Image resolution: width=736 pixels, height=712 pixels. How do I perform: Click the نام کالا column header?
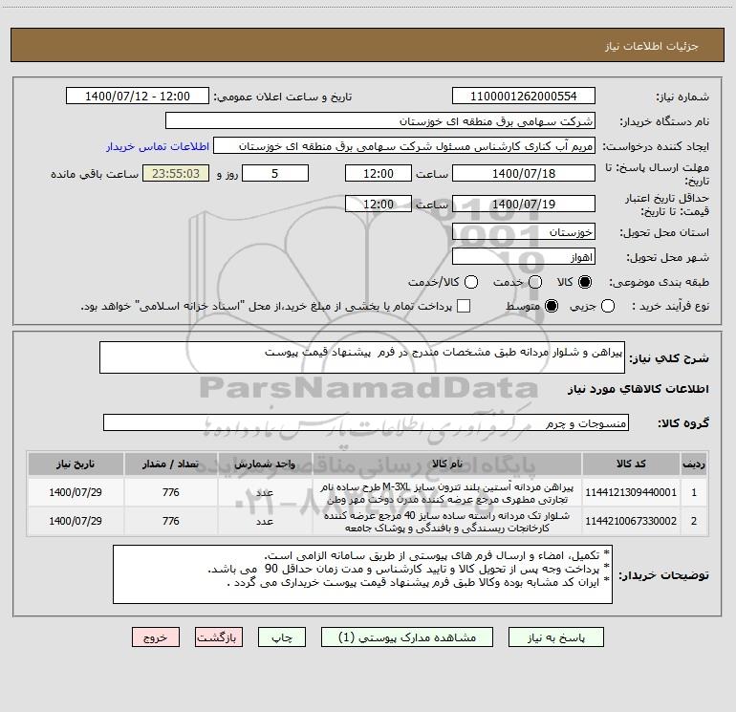[447, 464]
